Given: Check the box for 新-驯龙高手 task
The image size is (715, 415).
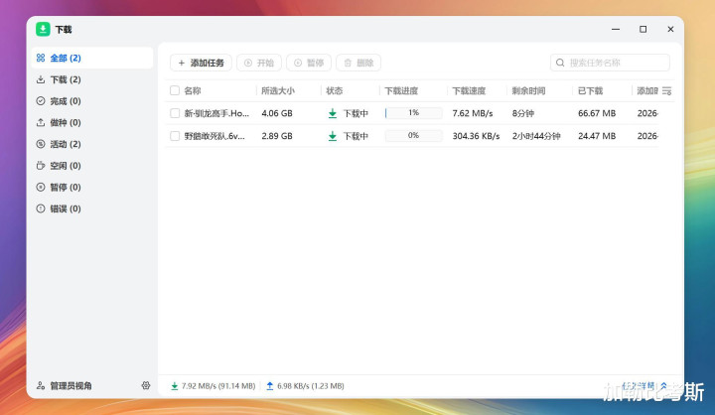Looking at the screenshot, I should [x=175, y=113].
